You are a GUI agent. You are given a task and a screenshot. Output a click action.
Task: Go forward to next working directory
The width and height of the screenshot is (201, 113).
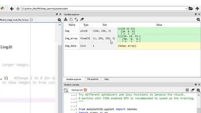click(18, 9)
